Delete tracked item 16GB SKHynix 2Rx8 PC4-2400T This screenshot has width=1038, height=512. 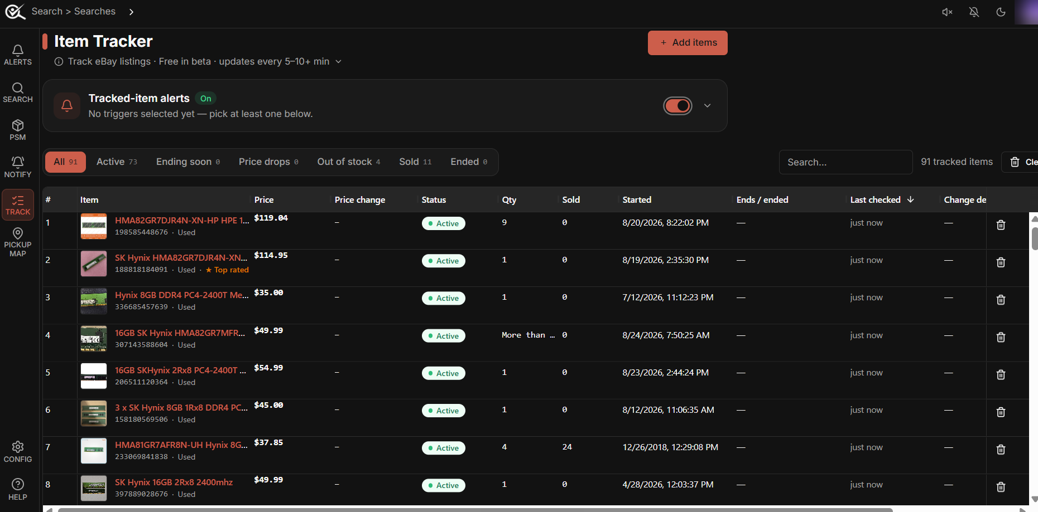coord(1001,374)
